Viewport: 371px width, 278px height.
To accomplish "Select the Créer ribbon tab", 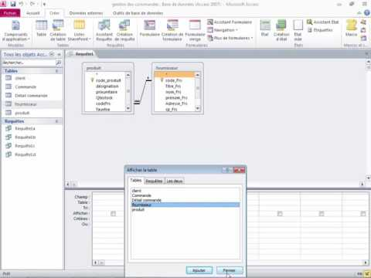I will (x=54, y=13).
